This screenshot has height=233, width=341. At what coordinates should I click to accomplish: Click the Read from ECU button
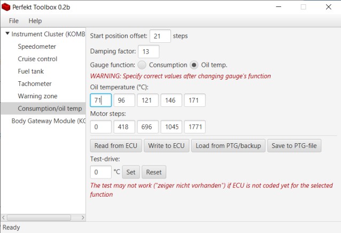pyautogui.click(x=116, y=145)
